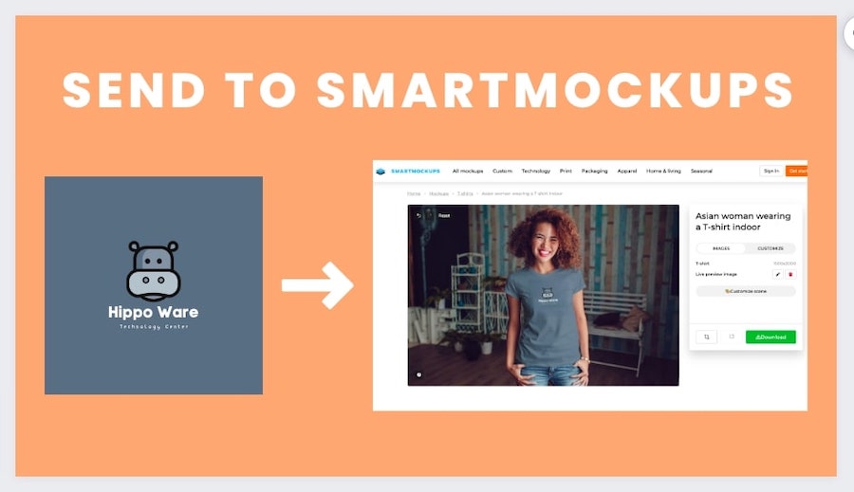The width and height of the screenshot is (854, 492).
Task: Click the undo arrow on the preview
Action: click(418, 215)
